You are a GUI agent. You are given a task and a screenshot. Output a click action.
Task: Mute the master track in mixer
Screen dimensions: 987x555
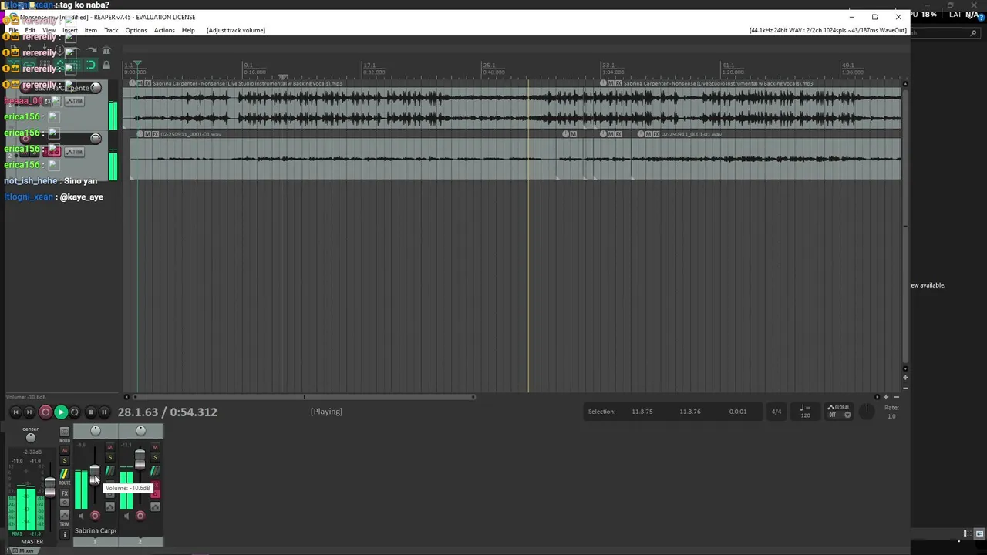[x=65, y=450]
